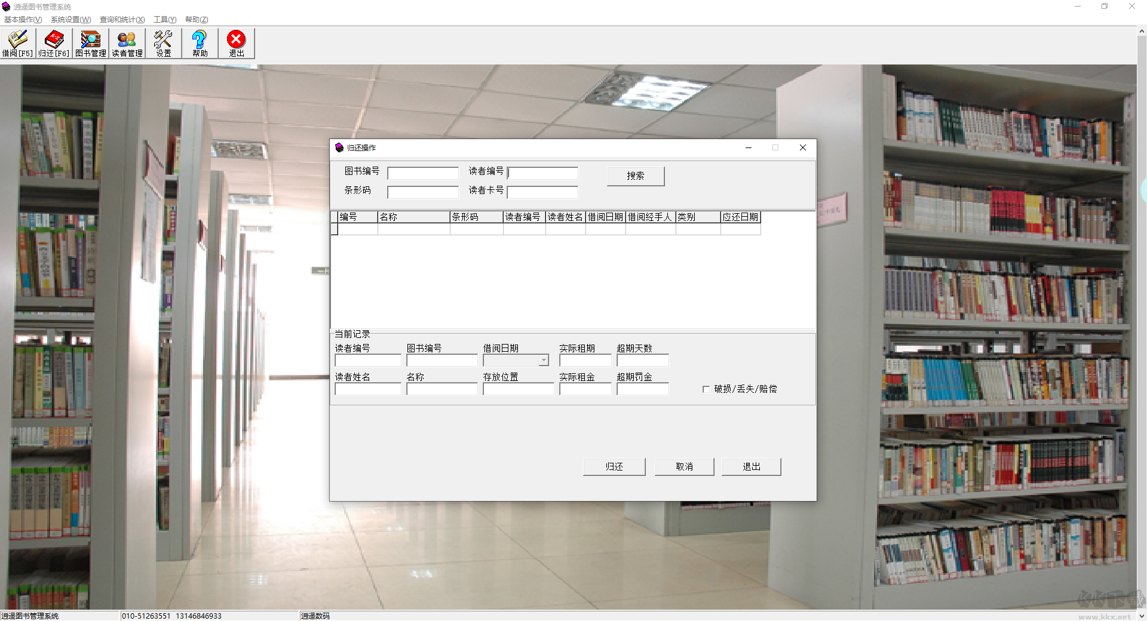Click the 归还 button in dialog
This screenshot has height=621, width=1147.
pos(614,466)
